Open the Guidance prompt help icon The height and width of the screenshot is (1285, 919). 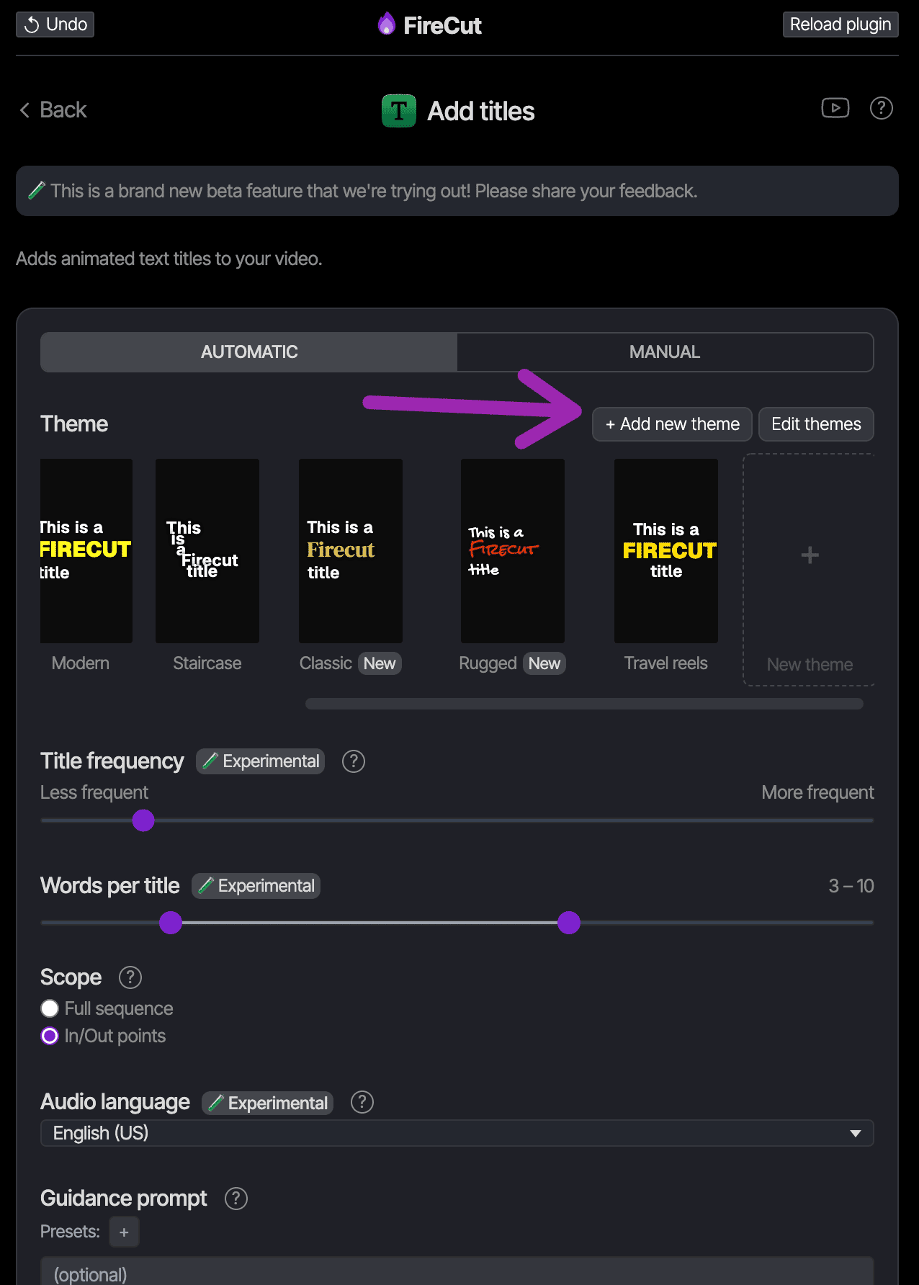coord(236,1199)
